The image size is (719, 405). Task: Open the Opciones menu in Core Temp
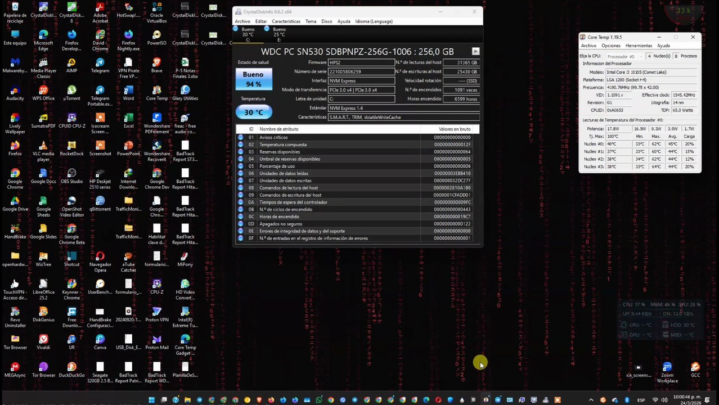pos(610,46)
